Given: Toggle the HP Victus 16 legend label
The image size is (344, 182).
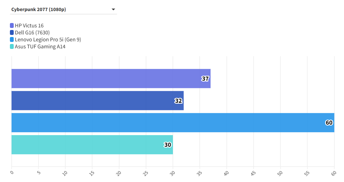Looking at the screenshot, I should point(29,26).
